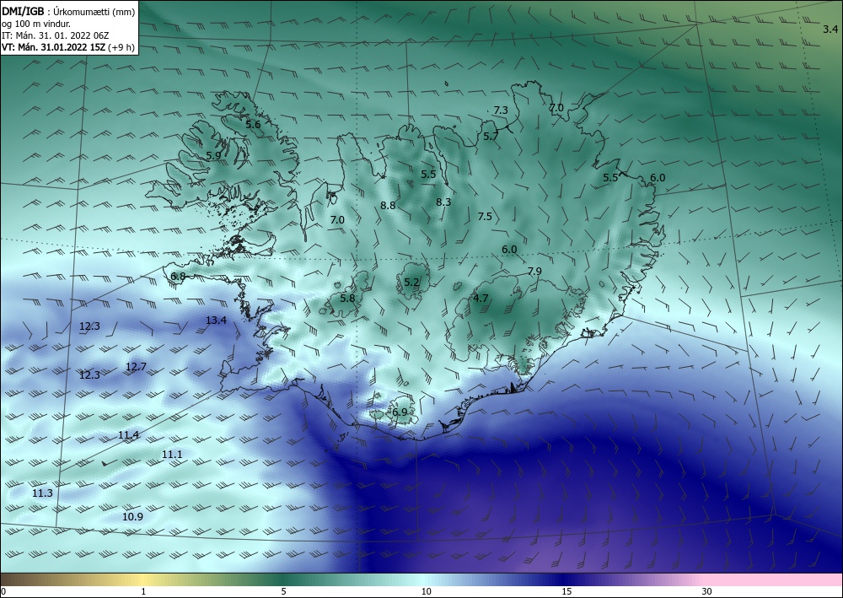
Task: Select the 'IT: Mán. 31. 01. 2022 06Z' line
Action: tap(56, 35)
